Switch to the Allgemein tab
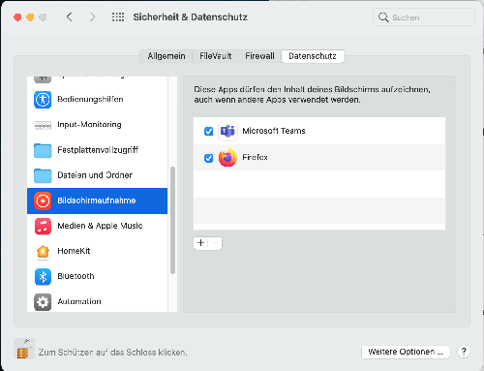The image size is (484, 371). point(166,56)
